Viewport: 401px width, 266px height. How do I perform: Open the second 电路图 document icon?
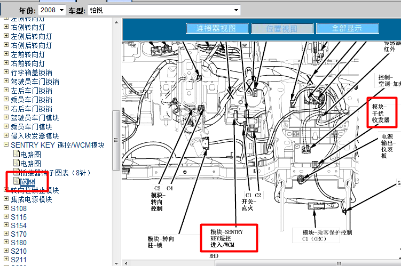[x=17, y=163]
